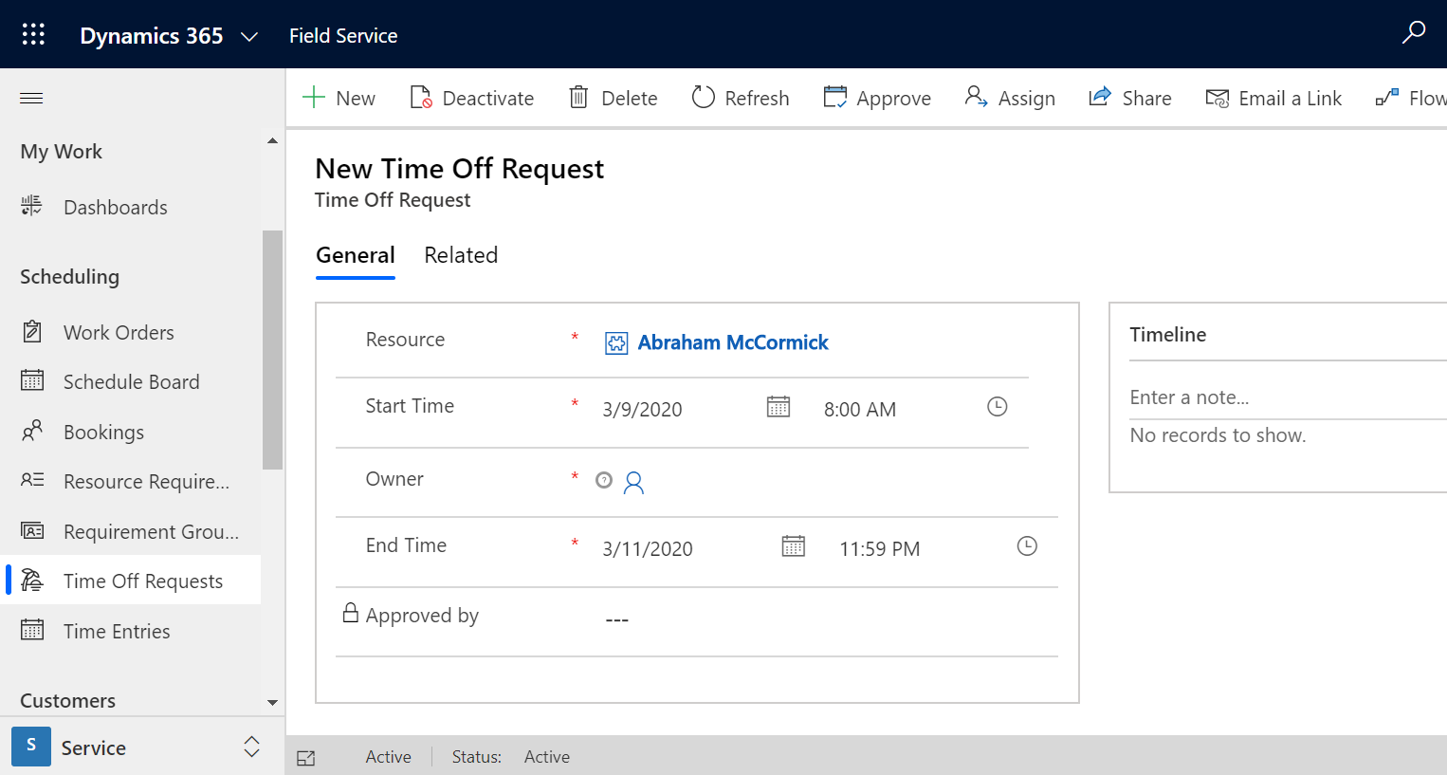Open the Flow command

tap(1411, 98)
